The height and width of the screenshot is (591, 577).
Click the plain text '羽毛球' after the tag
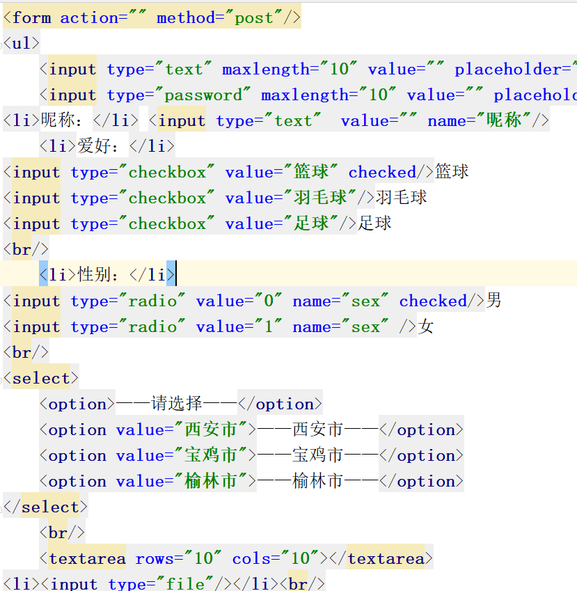pyautogui.click(x=402, y=198)
